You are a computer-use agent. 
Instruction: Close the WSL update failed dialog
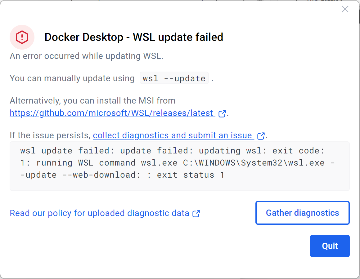(345, 9)
